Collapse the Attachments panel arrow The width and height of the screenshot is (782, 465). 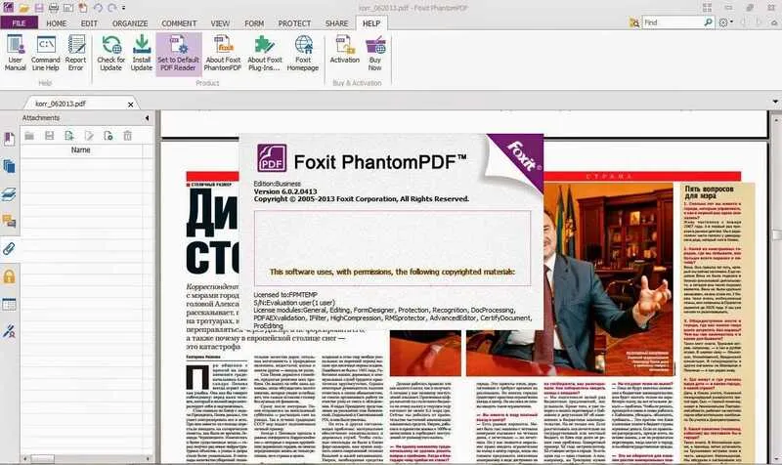pos(148,118)
